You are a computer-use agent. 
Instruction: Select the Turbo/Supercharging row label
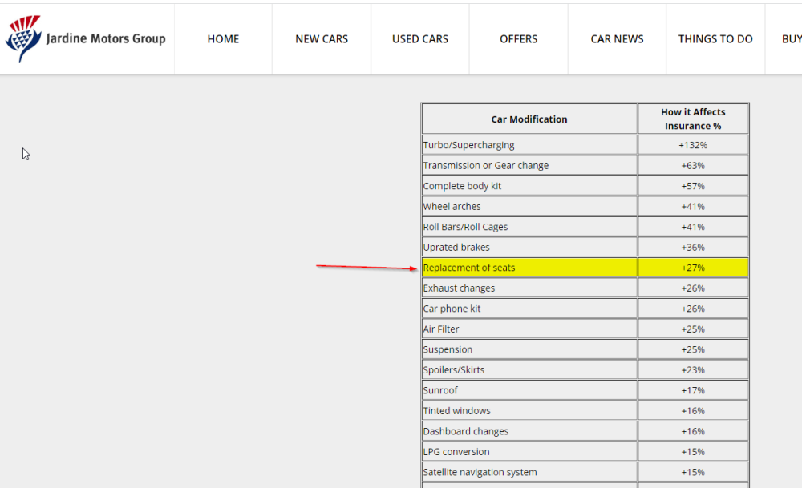coord(468,145)
